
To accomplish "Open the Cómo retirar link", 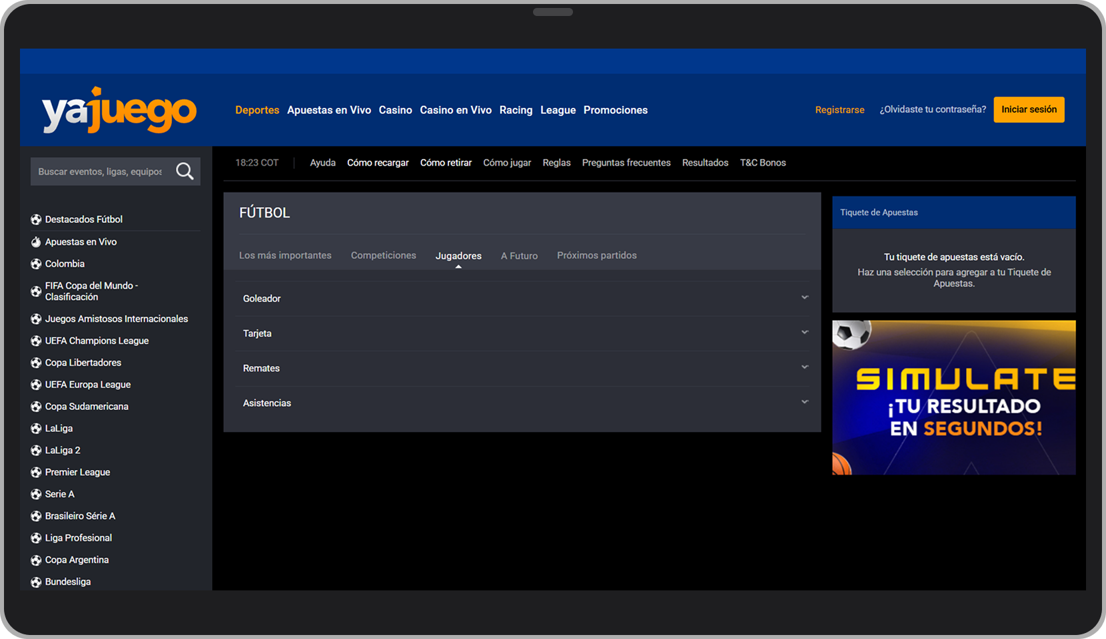I will point(446,163).
